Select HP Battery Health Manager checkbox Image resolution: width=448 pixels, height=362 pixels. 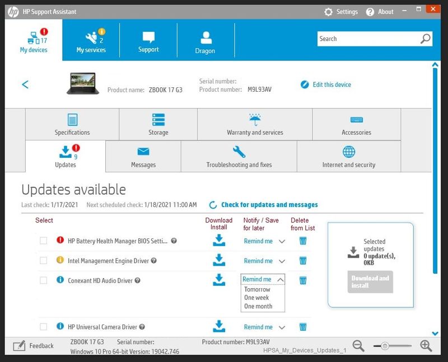(x=44, y=241)
